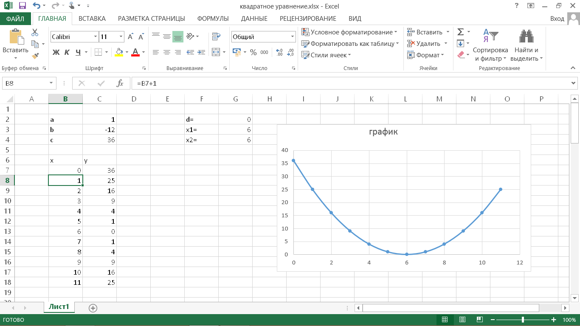Click the Вход sign-in link

[x=557, y=19]
